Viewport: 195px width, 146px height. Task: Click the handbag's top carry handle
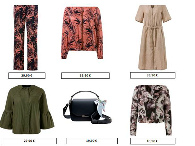pyautogui.click(x=85, y=95)
